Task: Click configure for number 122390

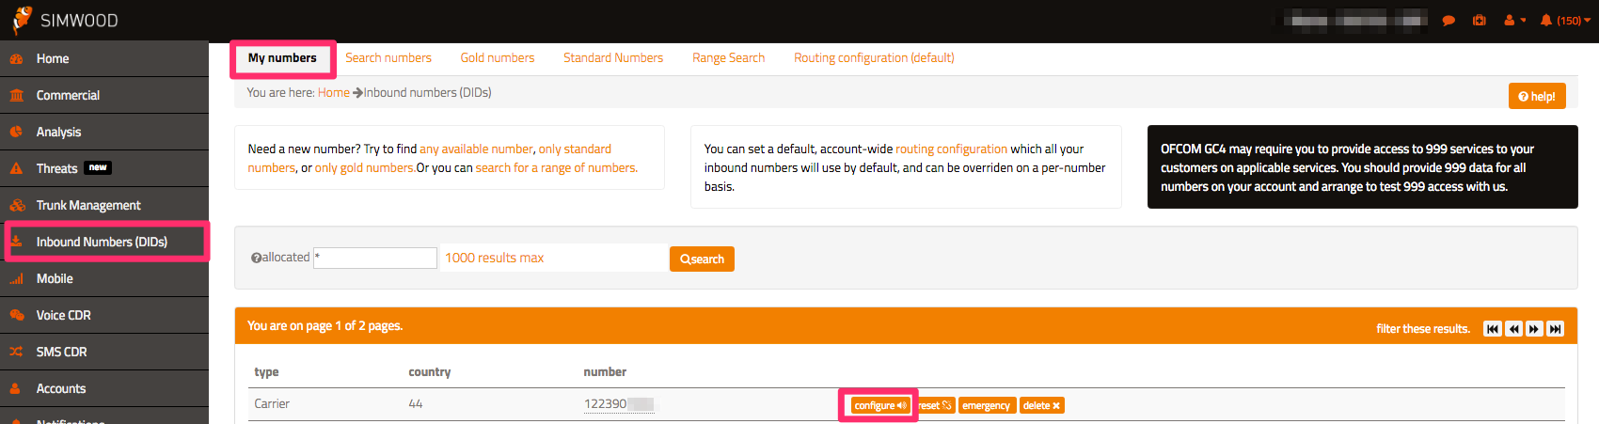Action: tap(879, 406)
